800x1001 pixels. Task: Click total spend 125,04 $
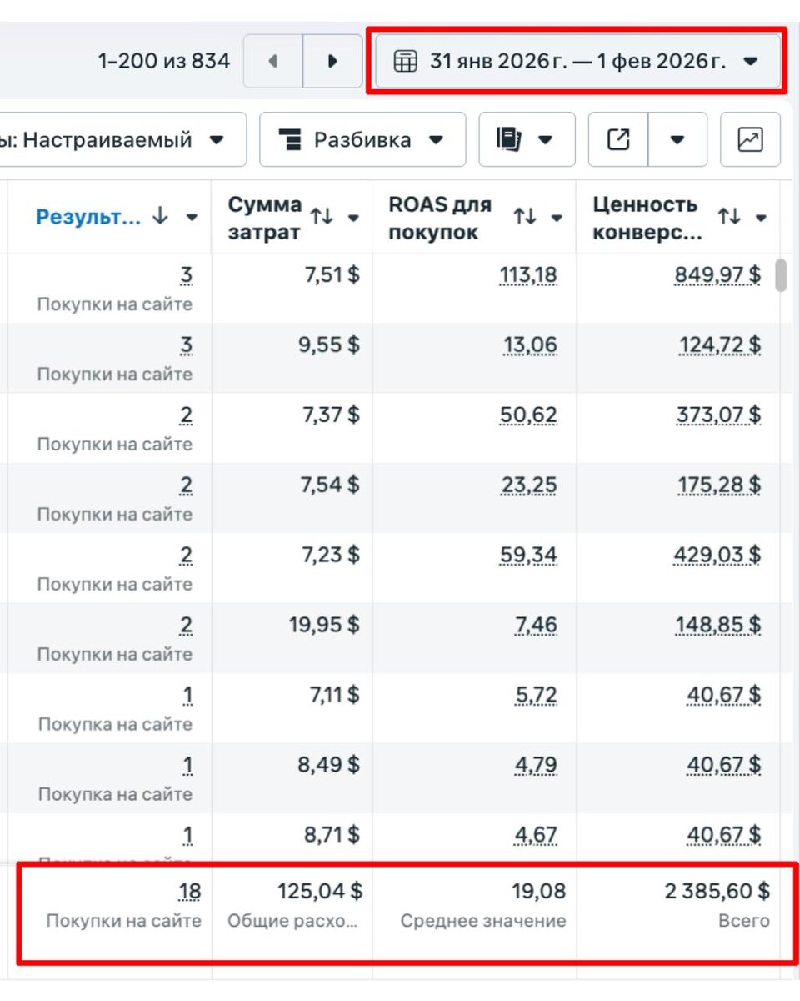coord(319,893)
